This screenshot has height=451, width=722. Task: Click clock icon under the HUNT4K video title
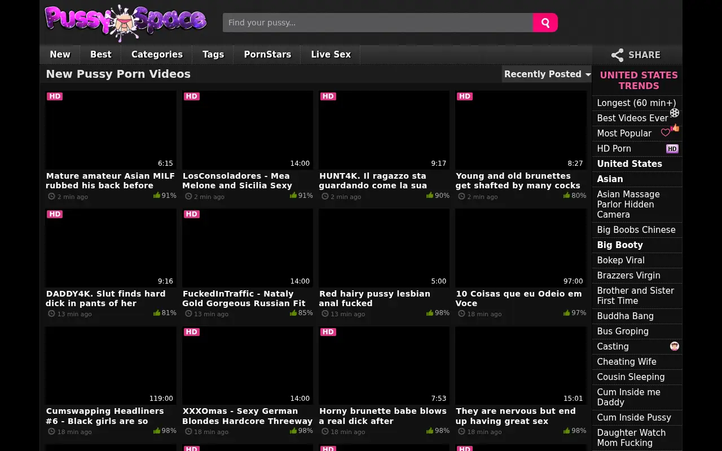click(x=325, y=197)
